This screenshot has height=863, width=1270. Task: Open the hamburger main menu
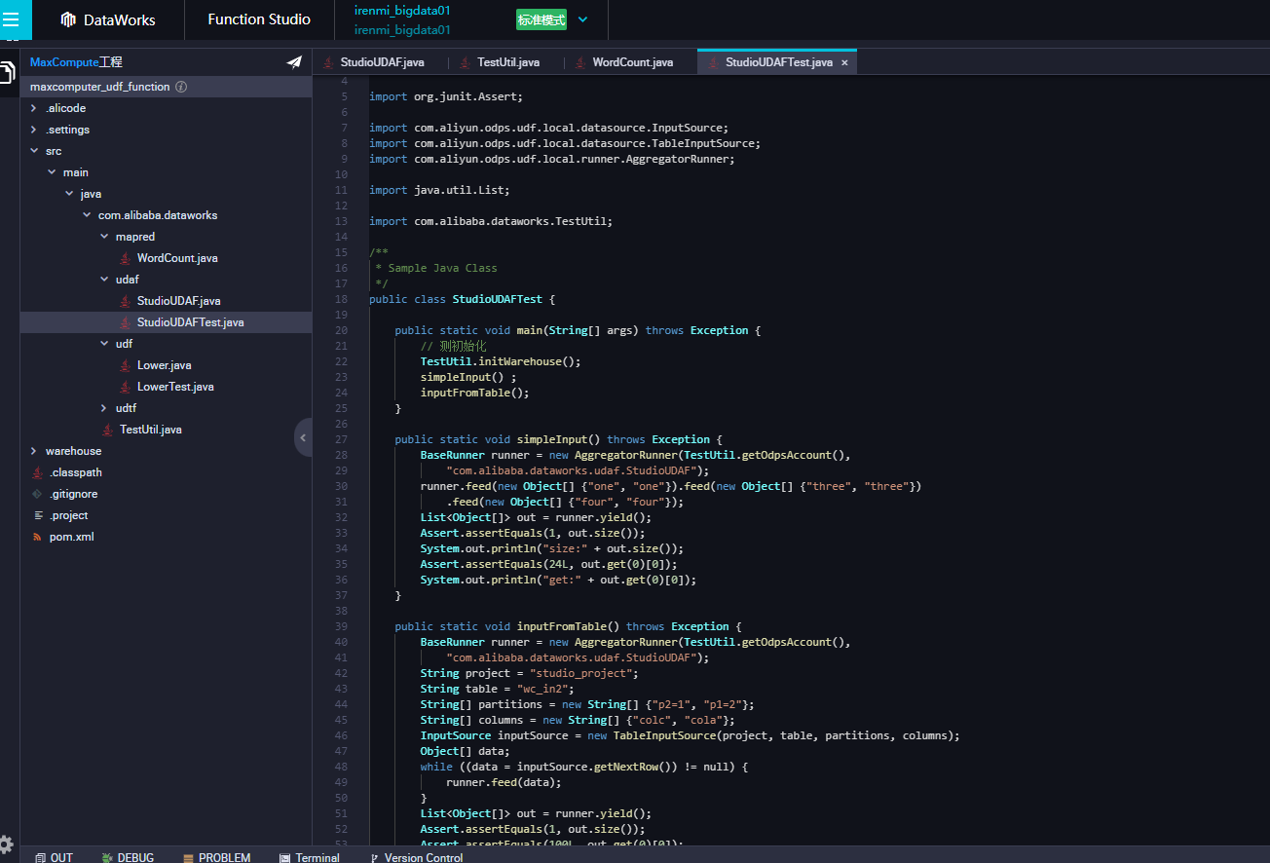tap(11, 19)
